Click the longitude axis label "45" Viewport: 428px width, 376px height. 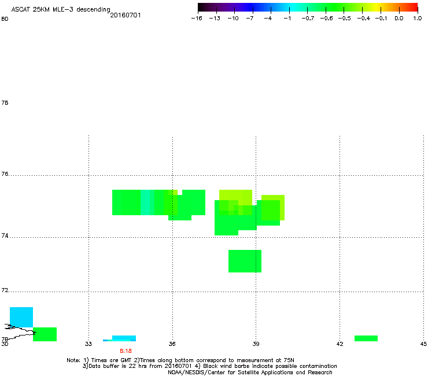tap(423, 344)
